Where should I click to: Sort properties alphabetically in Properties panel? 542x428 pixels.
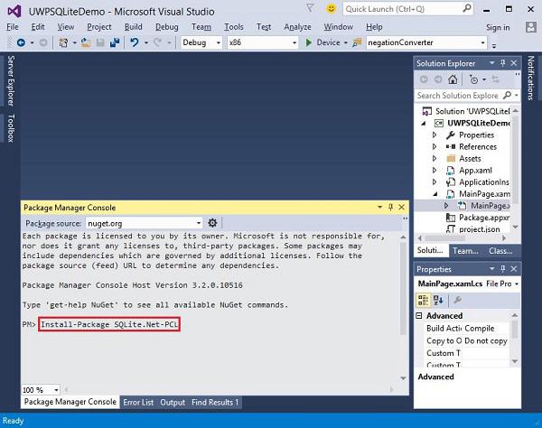click(x=438, y=301)
